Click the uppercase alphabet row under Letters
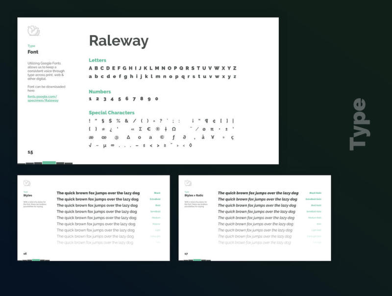 coord(162,68)
